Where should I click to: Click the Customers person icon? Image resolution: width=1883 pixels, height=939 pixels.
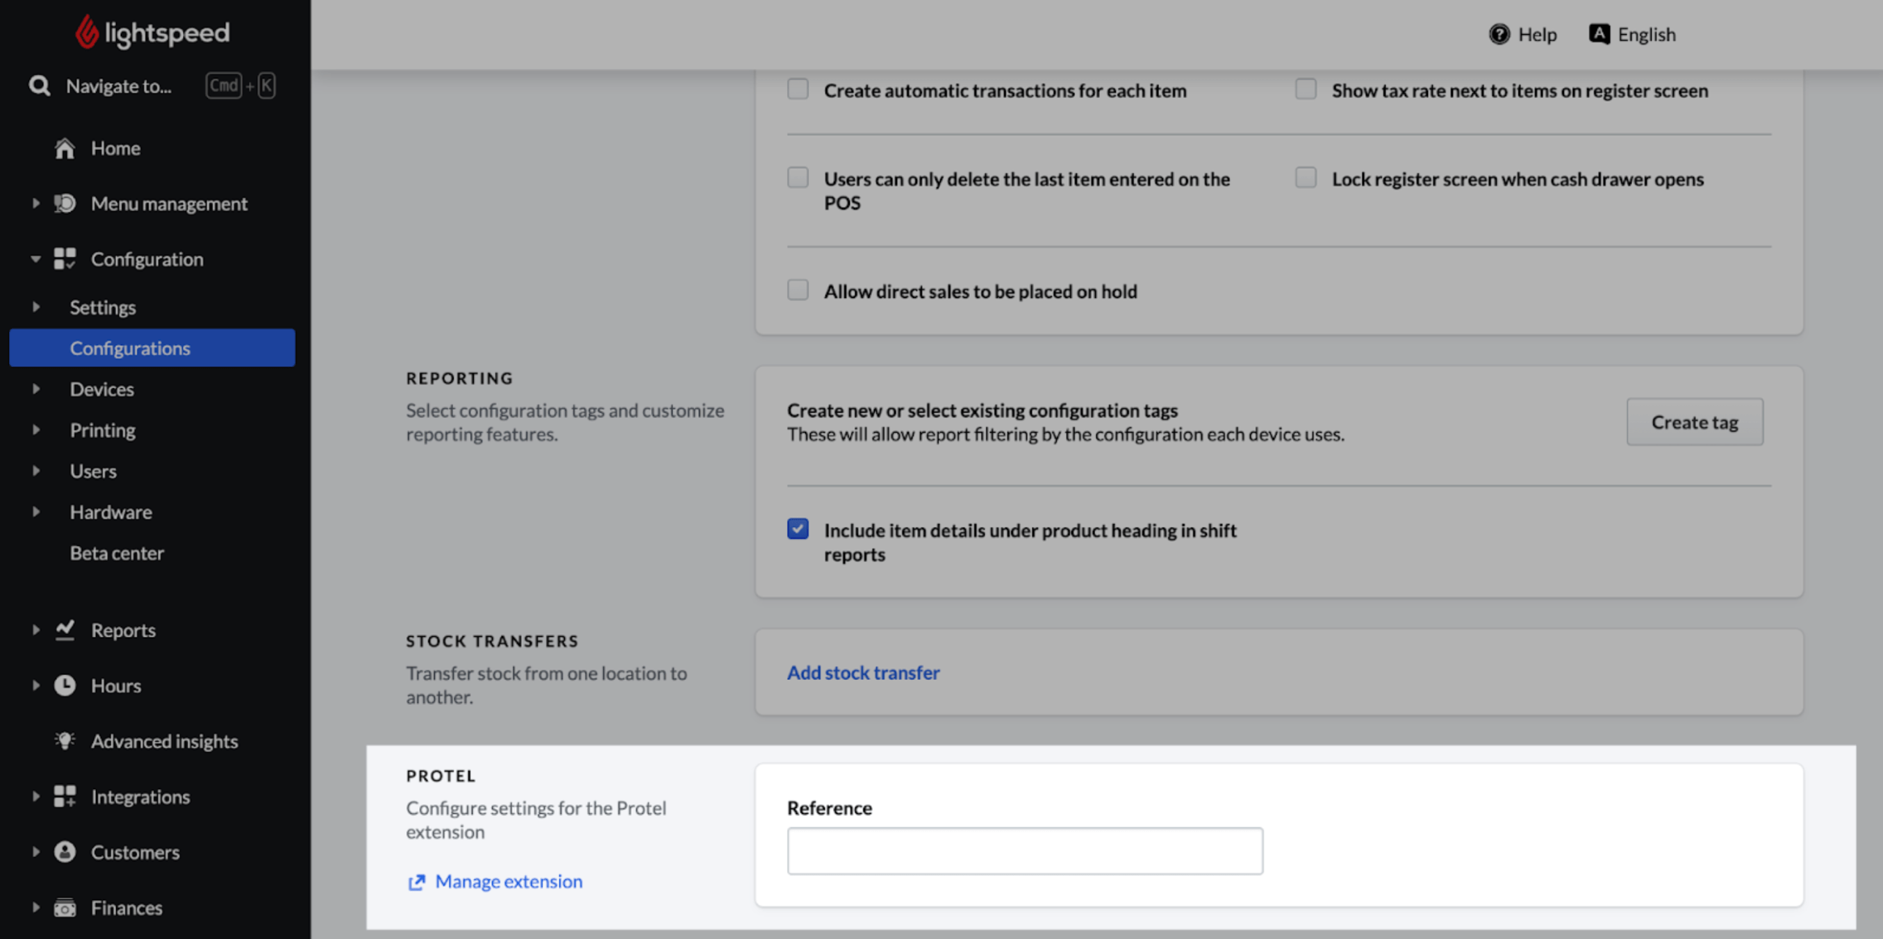pyautogui.click(x=65, y=852)
